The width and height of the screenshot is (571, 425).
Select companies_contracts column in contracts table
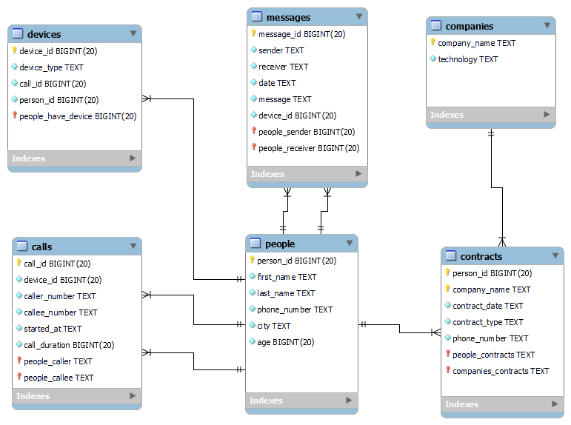[501, 371]
